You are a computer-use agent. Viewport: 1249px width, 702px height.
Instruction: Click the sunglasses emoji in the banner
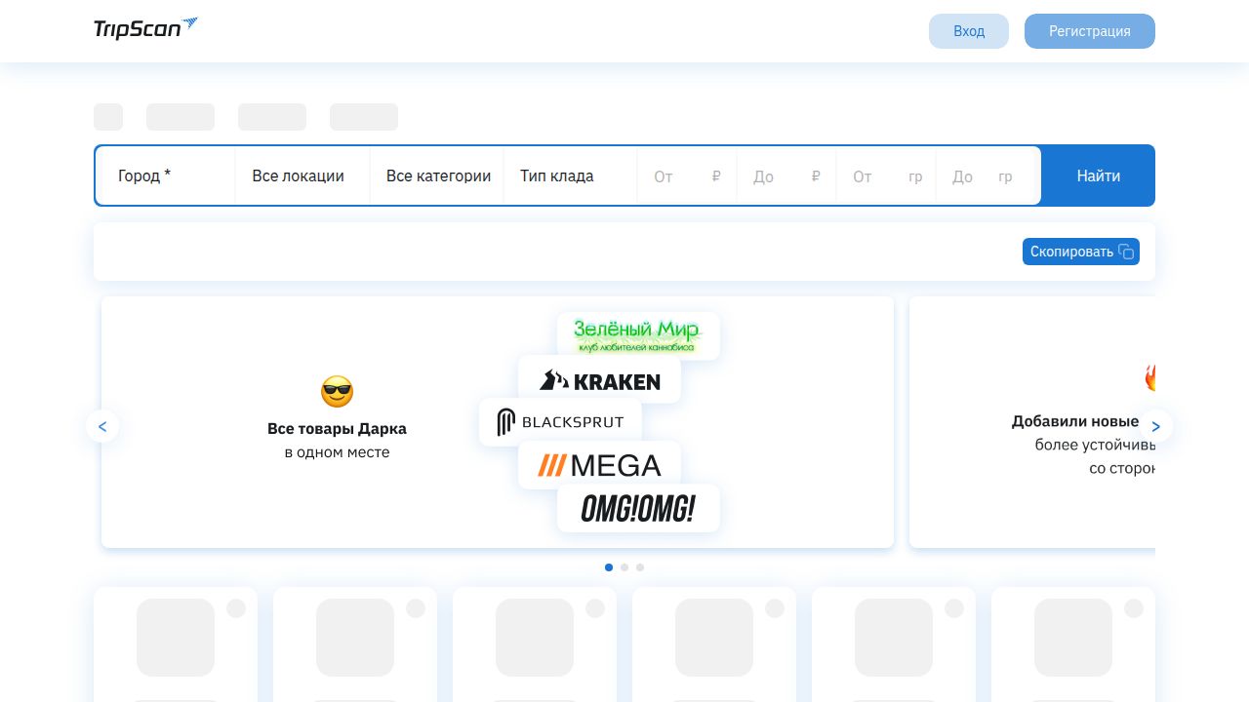click(x=337, y=392)
